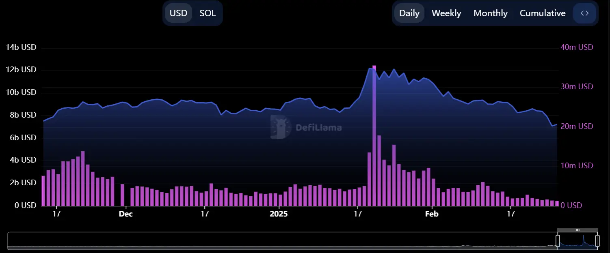The width and height of the screenshot is (610, 253).
Task: Grab the grip icon atop range selector
Action: 578,230
